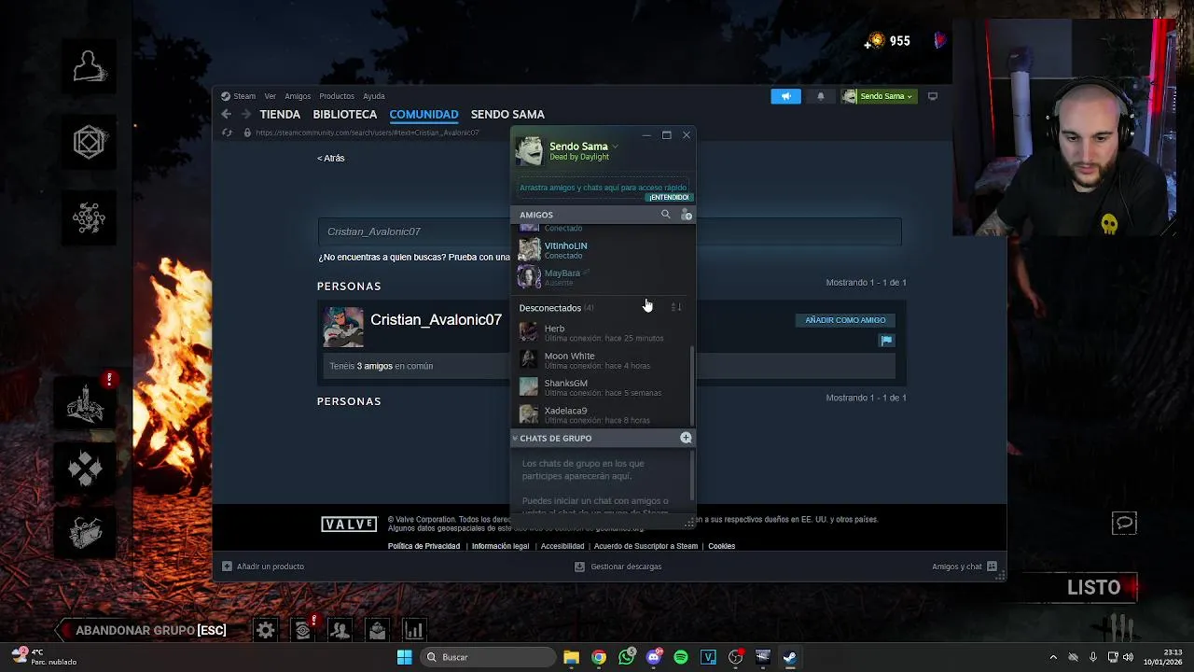Switch to the TIENDA tab
Image resolution: width=1194 pixels, height=672 pixels.
(280, 114)
